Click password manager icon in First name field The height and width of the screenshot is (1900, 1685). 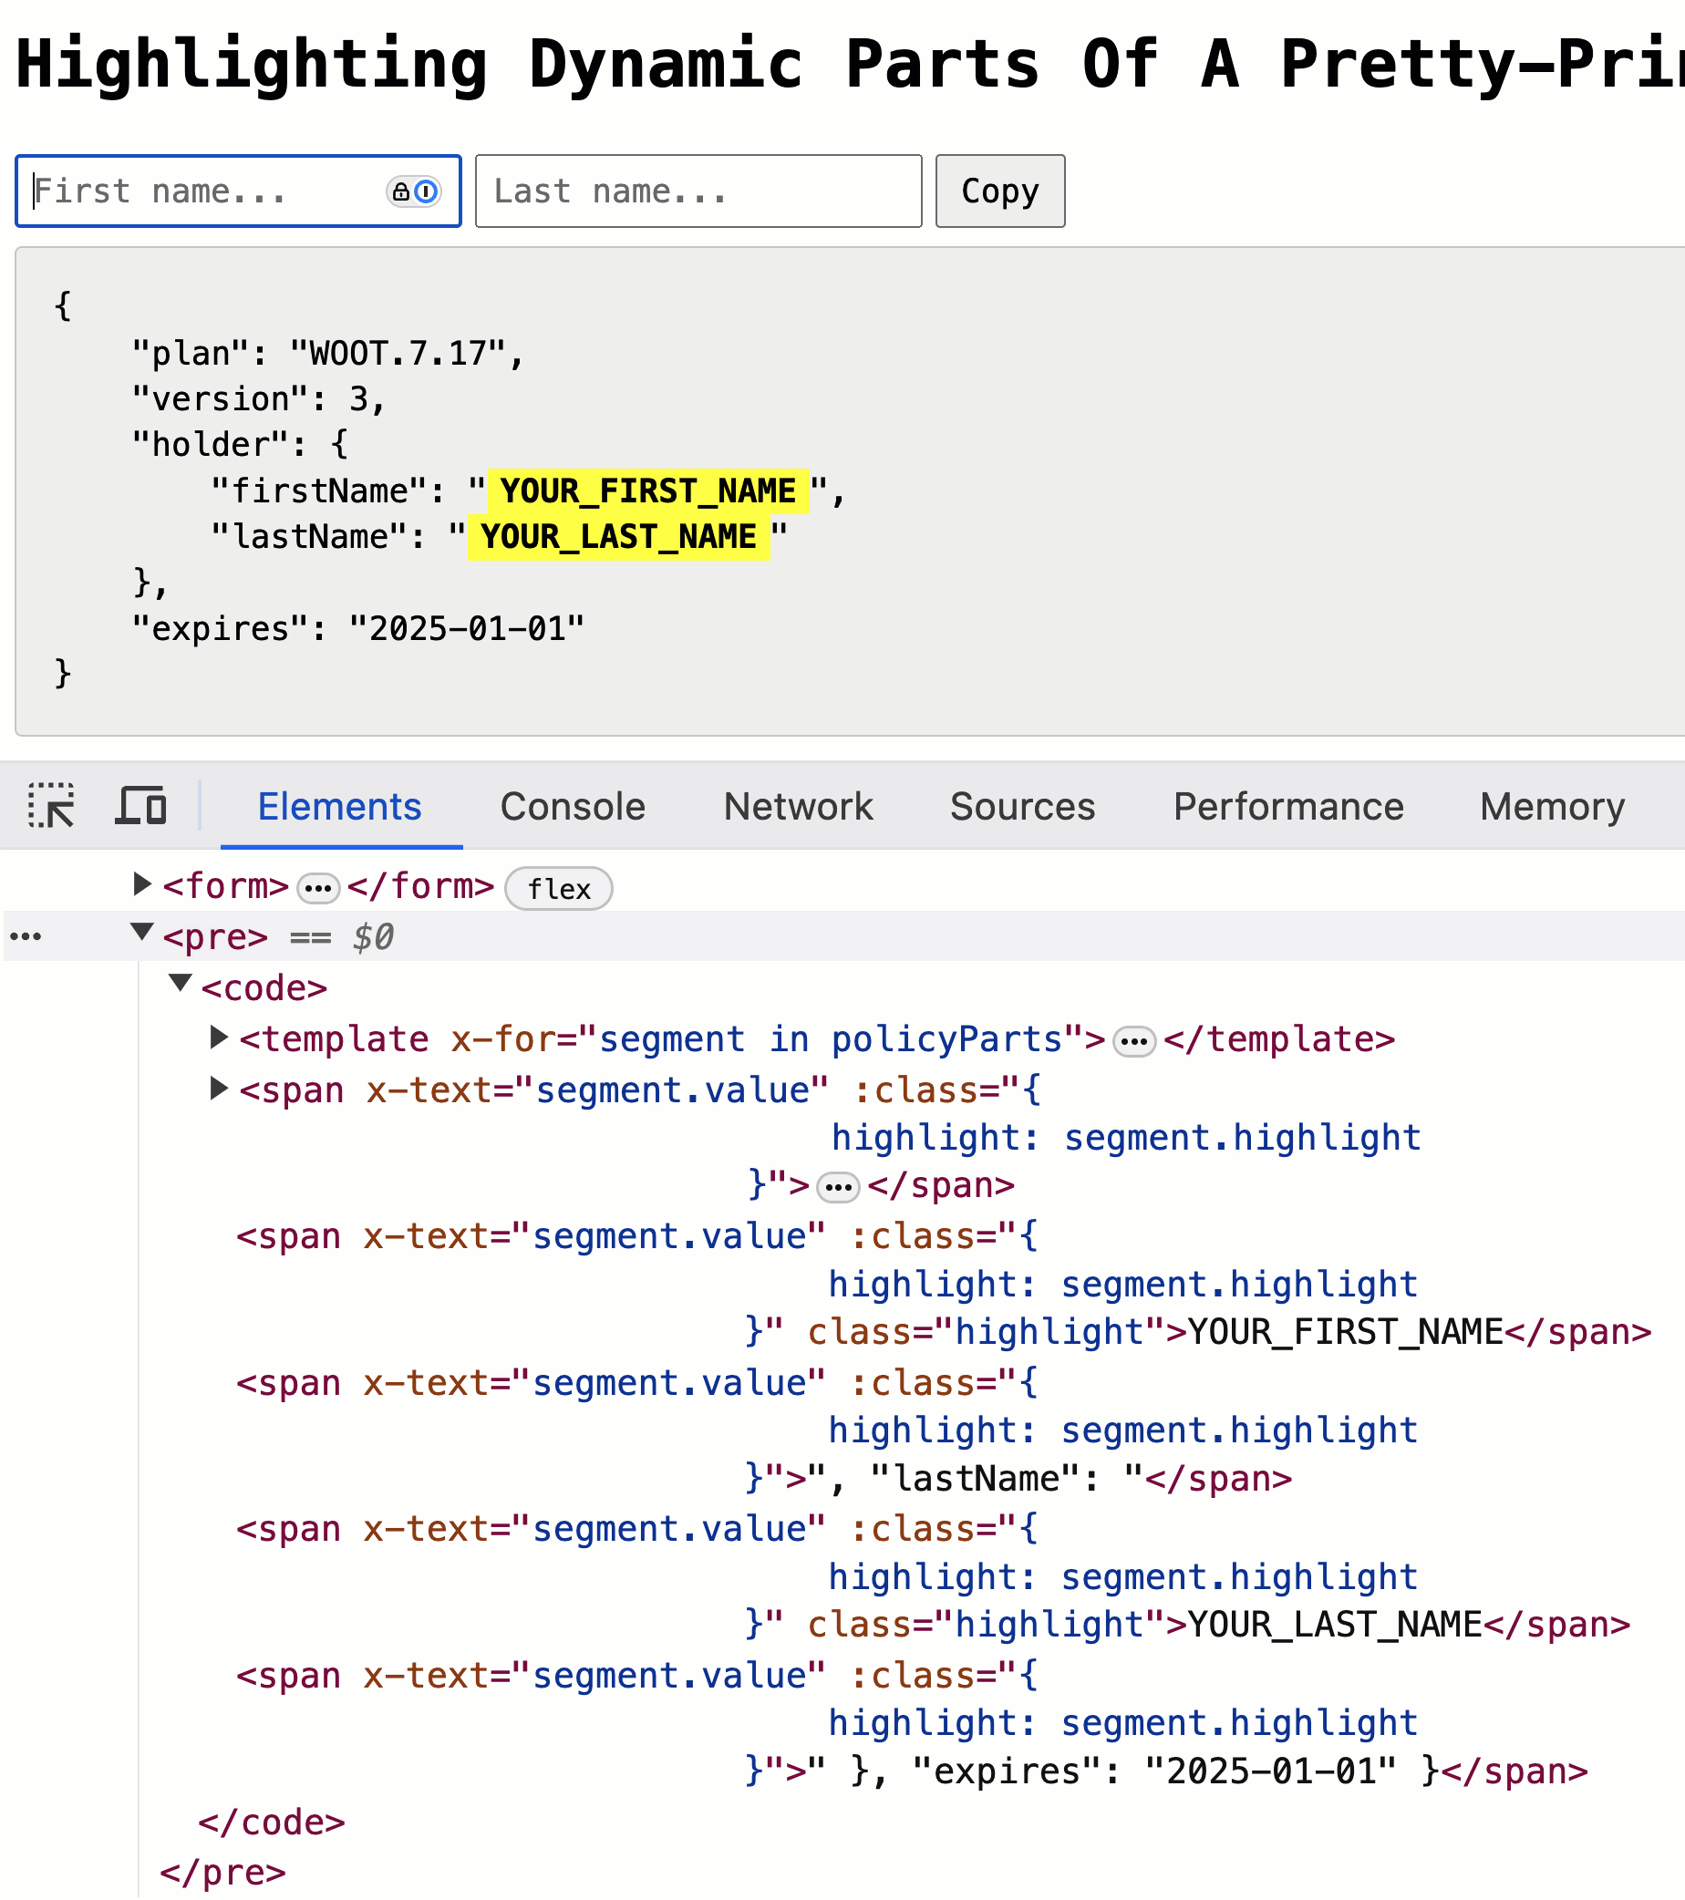414,191
